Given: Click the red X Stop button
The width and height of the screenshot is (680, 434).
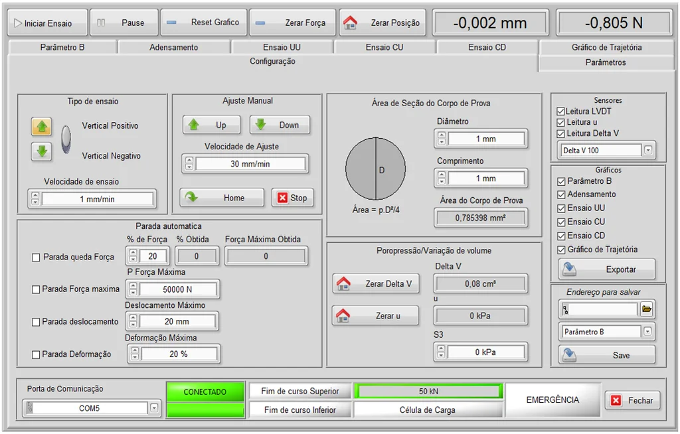Looking at the screenshot, I should tap(292, 198).
